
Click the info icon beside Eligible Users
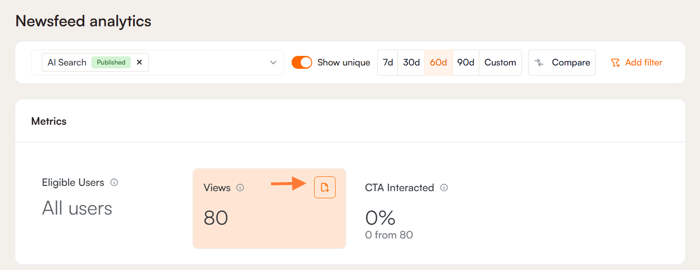tap(114, 182)
